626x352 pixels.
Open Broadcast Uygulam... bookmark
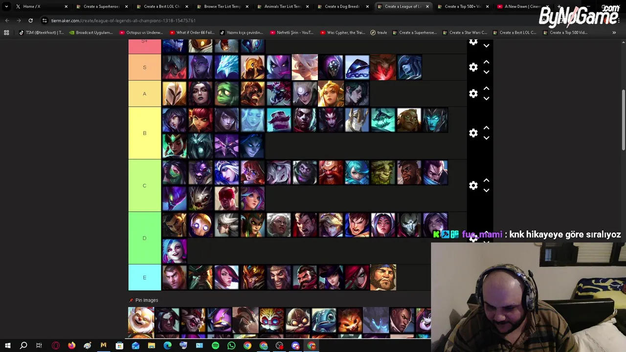coord(91,33)
